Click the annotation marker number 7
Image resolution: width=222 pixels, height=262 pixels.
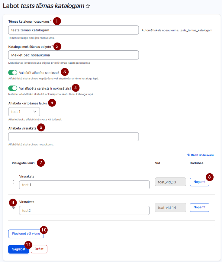click(x=41, y=163)
